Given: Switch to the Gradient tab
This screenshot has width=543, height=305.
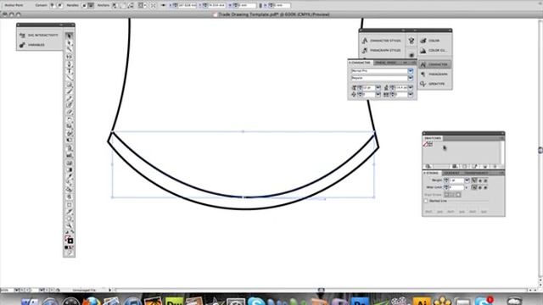Looking at the screenshot, I should pyautogui.click(x=451, y=173).
